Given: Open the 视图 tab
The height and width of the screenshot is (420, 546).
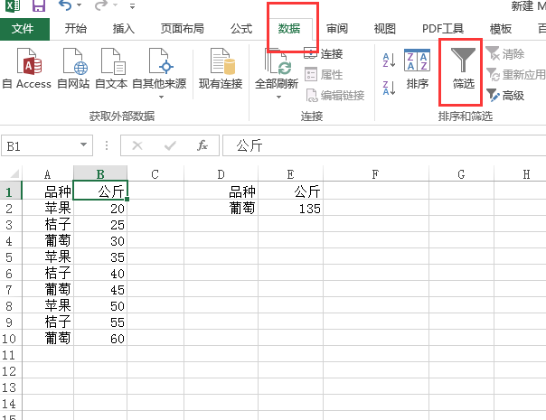Looking at the screenshot, I should (385, 29).
